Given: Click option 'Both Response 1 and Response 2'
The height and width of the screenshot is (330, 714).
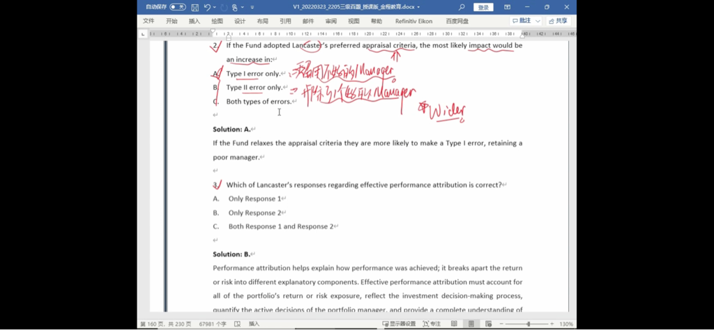Looking at the screenshot, I should coord(281,226).
